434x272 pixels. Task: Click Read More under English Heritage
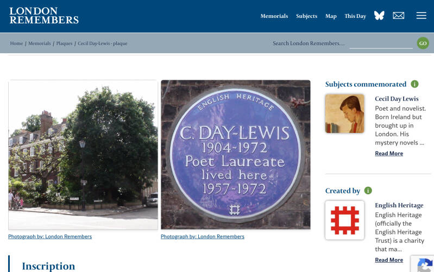pyautogui.click(x=389, y=260)
